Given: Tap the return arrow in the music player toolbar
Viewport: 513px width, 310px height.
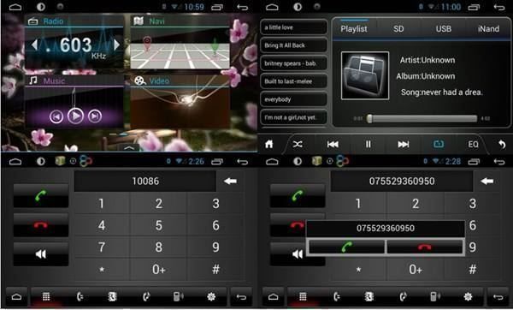Looking at the screenshot, I should [x=502, y=144].
